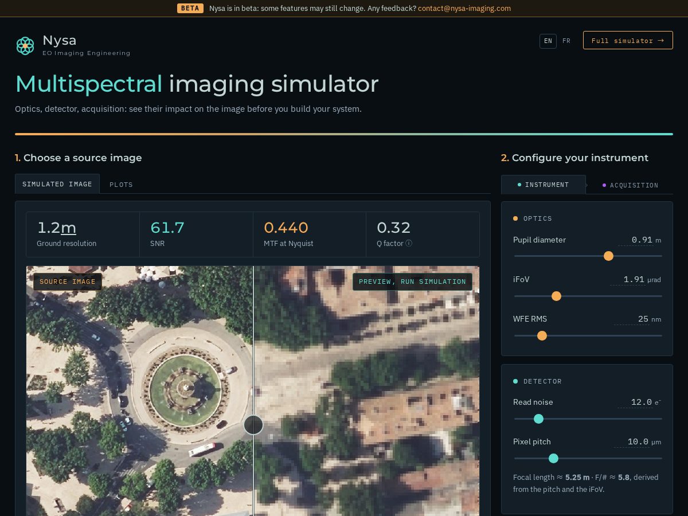This screenshot has height=516, width=688.
Task: Click the Pixel pitch slider handle
Action: 553,458
